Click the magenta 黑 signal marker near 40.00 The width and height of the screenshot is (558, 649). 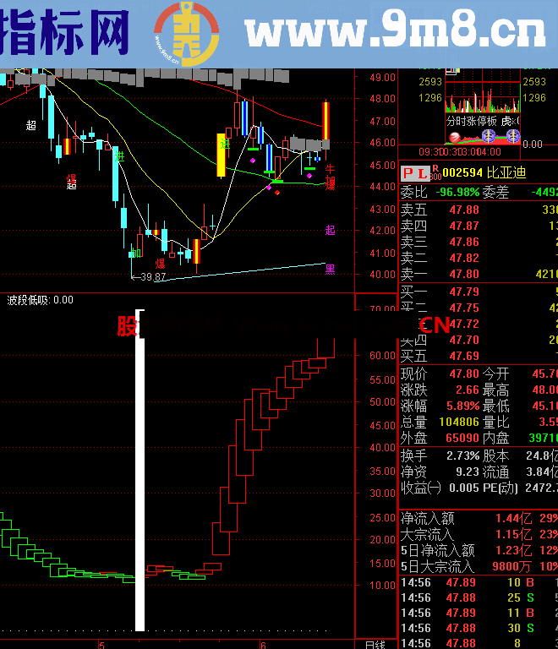pyautogui.click(x=330, y=270)
